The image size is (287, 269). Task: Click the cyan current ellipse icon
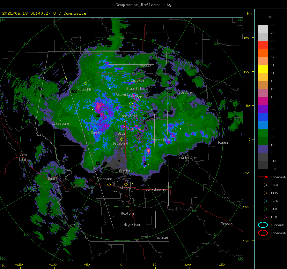click(x=263, y=225)
